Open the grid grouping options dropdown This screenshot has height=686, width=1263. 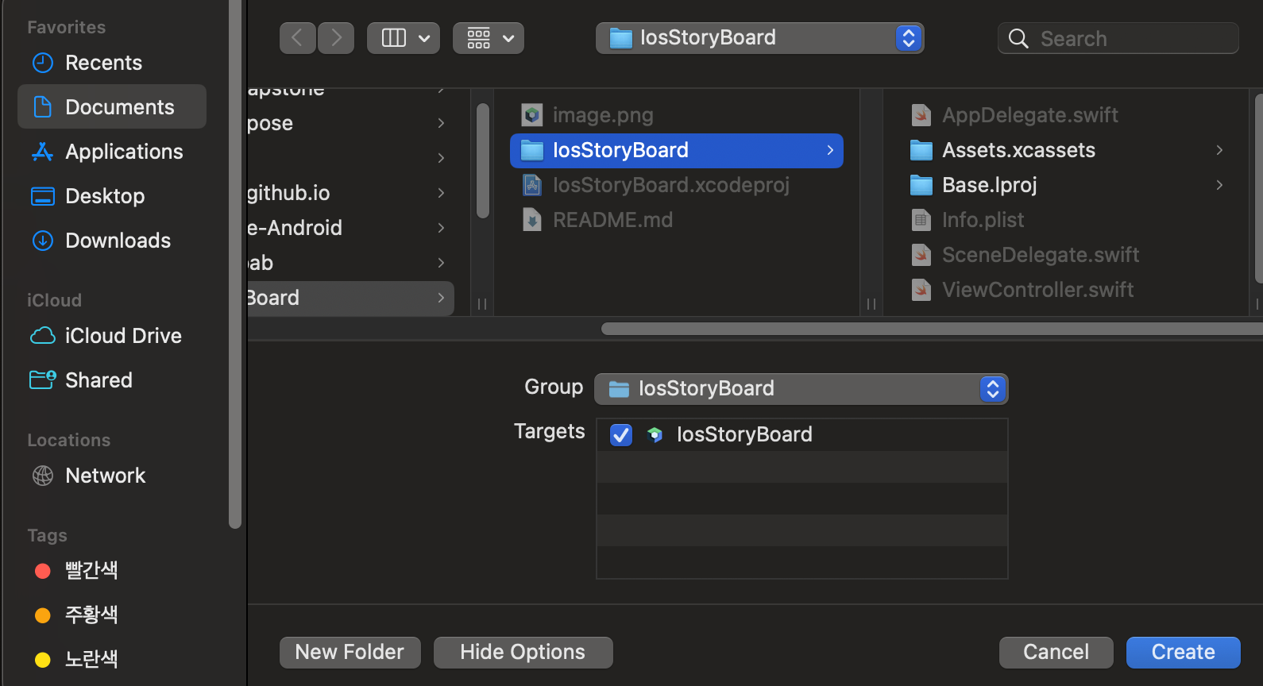click(489, 38)
